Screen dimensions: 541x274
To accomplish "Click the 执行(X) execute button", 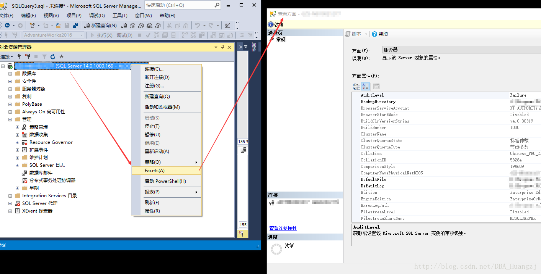I will [101, 35].
